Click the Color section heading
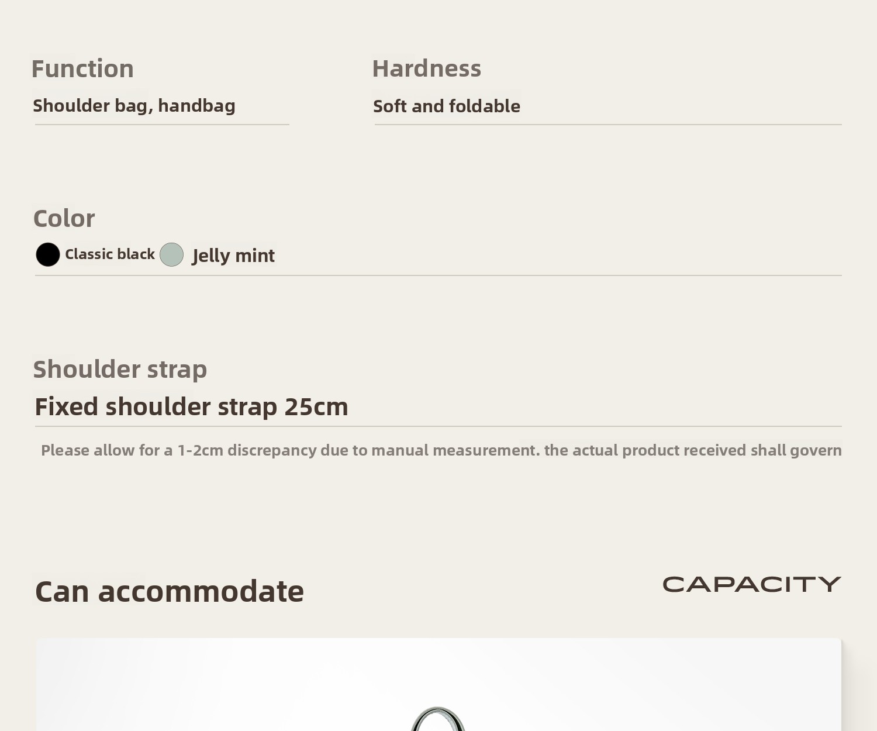Viewport: 877px width, 731px height. 64,219
